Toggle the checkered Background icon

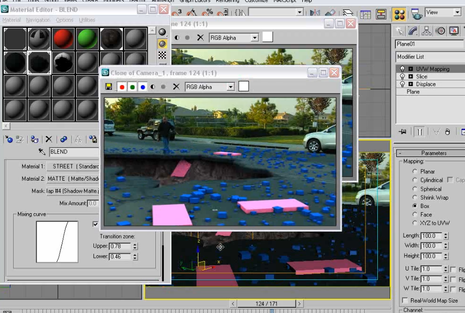pos(162,55)
